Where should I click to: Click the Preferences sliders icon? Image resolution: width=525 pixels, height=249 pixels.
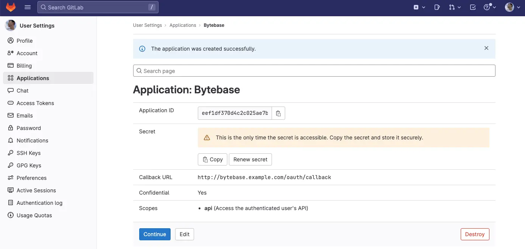tap(11, 178)
